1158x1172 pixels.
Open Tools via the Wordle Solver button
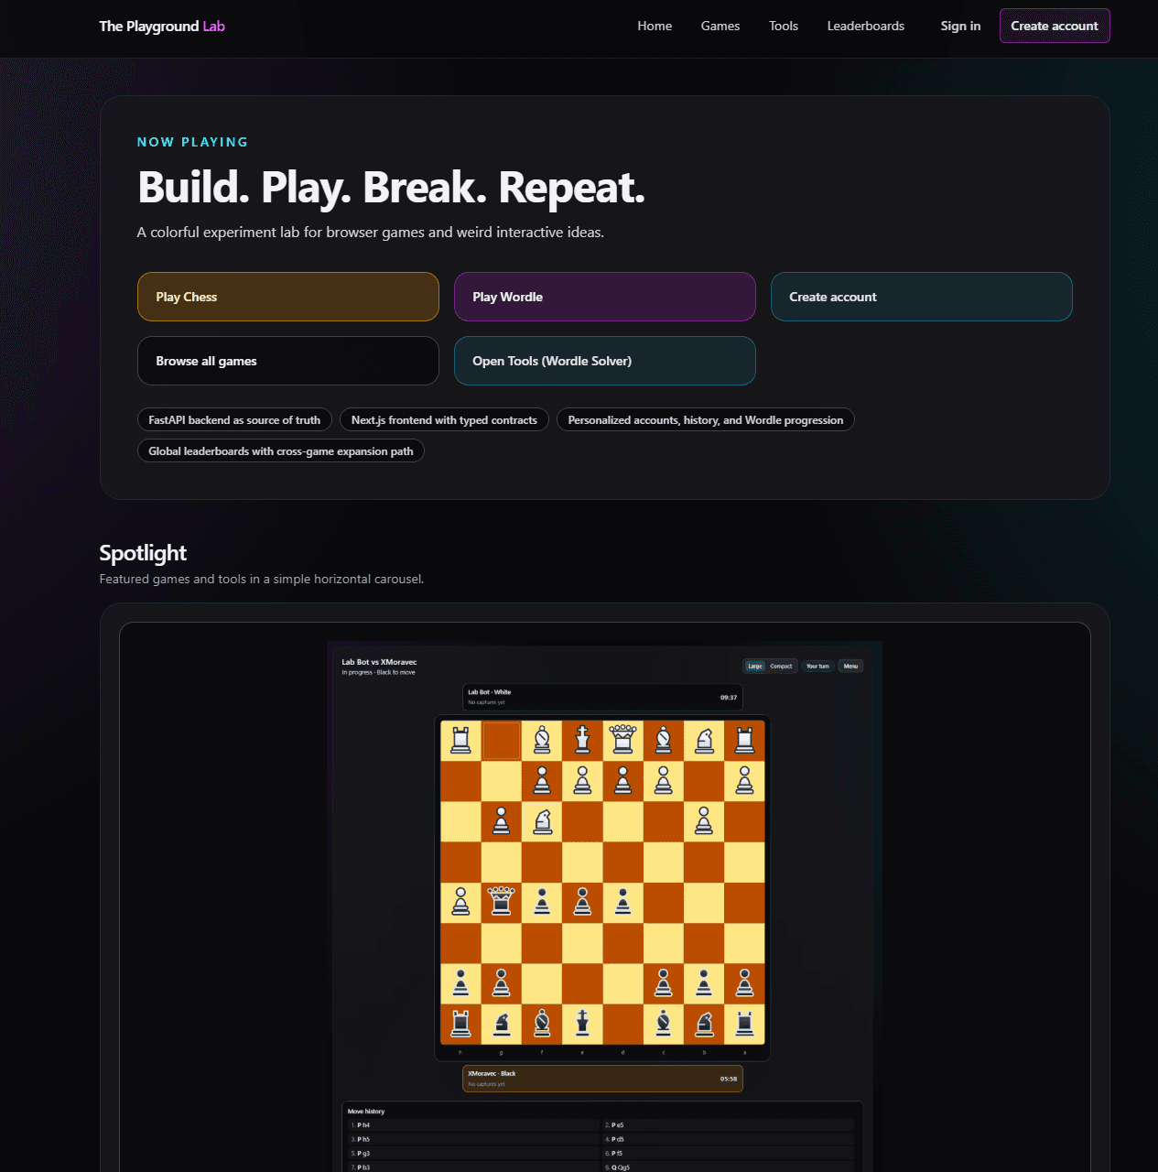(604, 361)
